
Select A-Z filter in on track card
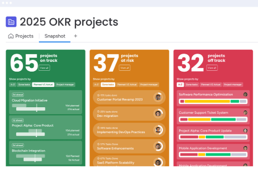[x=13, y=85]
